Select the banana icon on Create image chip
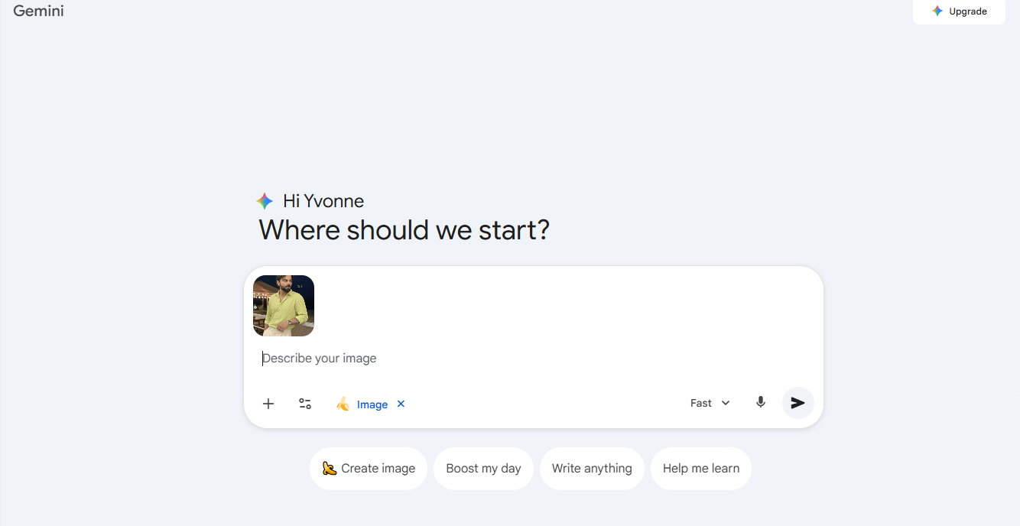This screenshot has height=526, width=1020. pyautogui.click(x=330, y=468)
